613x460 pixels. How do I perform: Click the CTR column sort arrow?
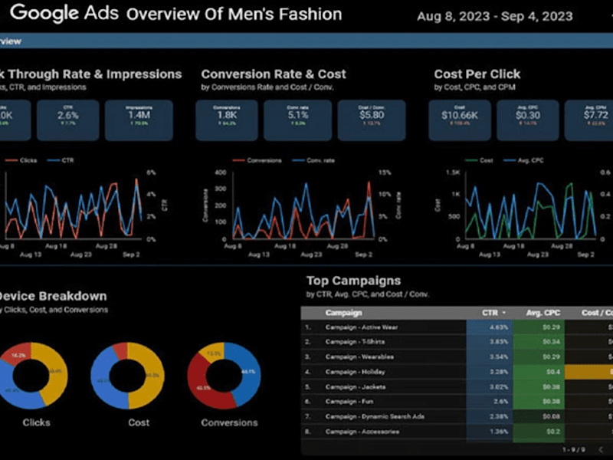coord(503,313)
